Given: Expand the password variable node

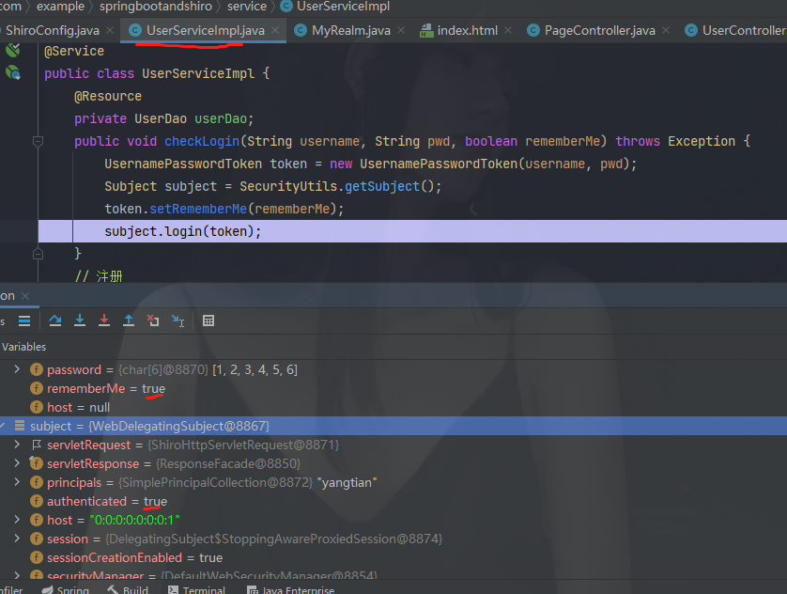Looking at the screenshot, I should [x=17, y=369].
